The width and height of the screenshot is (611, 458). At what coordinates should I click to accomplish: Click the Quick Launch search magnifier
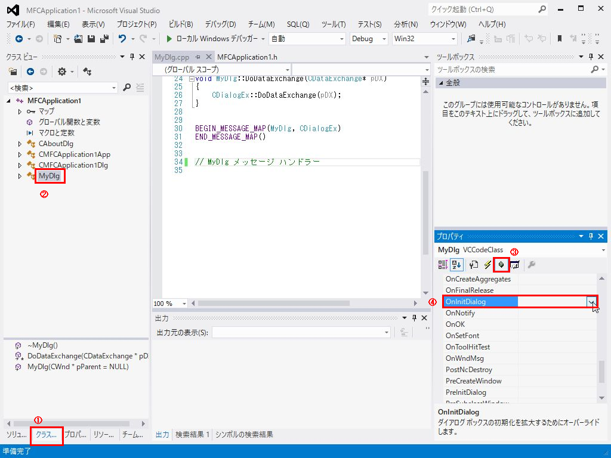click(x=542, y=10)
